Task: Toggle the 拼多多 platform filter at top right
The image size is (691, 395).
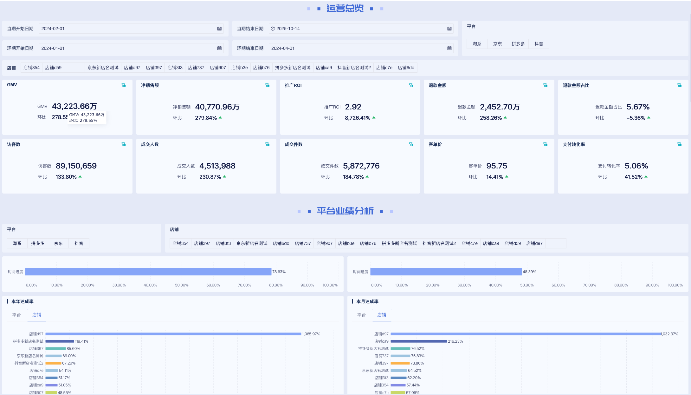Action: tap(518, 44)
